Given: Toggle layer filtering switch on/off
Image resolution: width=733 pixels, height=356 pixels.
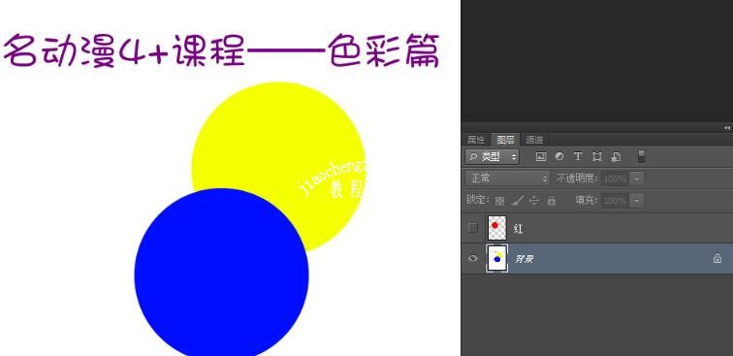Looking at the screenshot, I should pyautogui.click(x=642, y=156).
